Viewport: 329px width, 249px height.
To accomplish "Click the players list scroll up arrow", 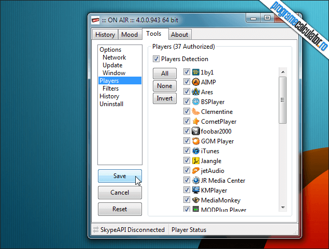I will pos(283,72).
